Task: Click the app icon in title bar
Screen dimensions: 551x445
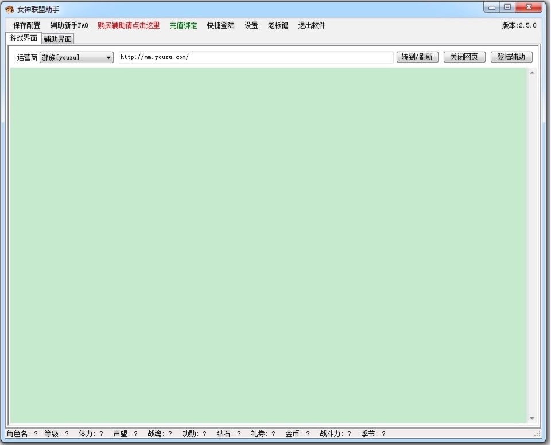Action: [10, 9]
